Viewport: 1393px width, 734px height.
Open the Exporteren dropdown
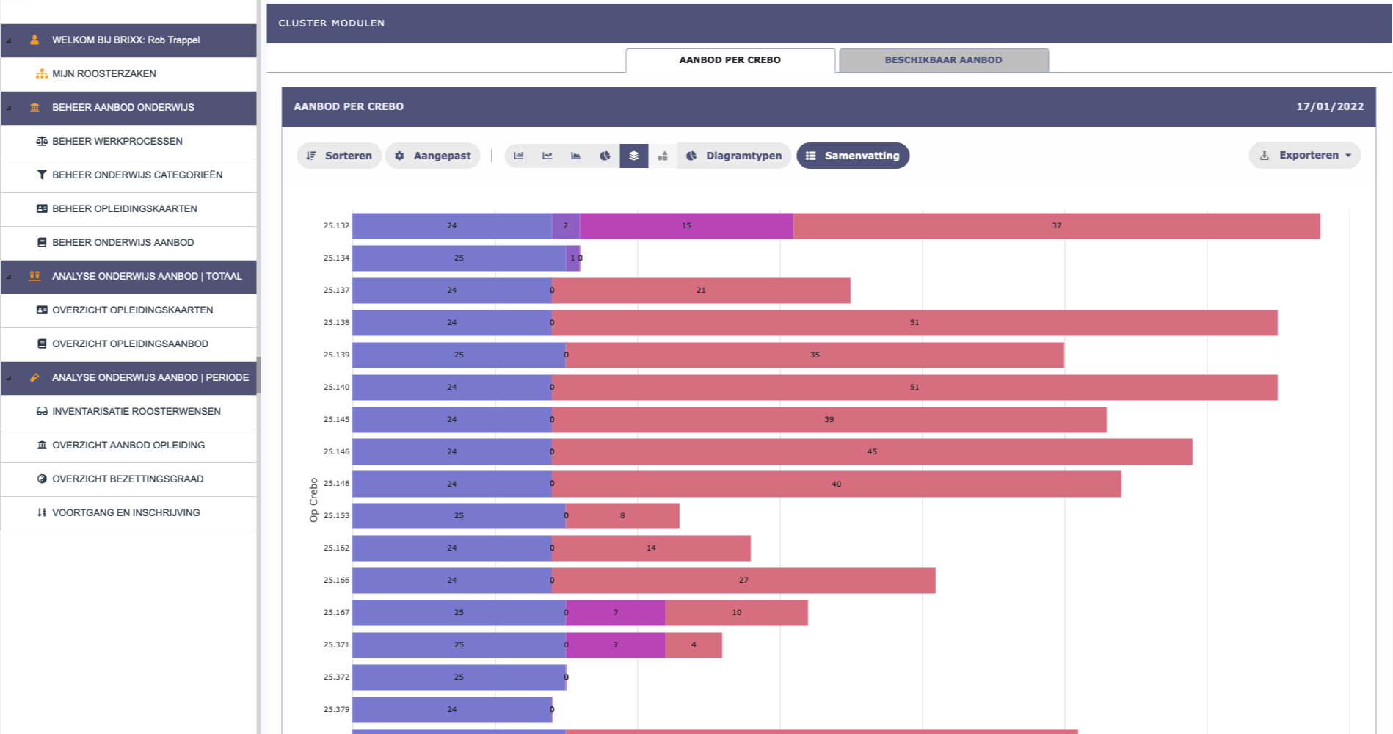point(1305,156)
